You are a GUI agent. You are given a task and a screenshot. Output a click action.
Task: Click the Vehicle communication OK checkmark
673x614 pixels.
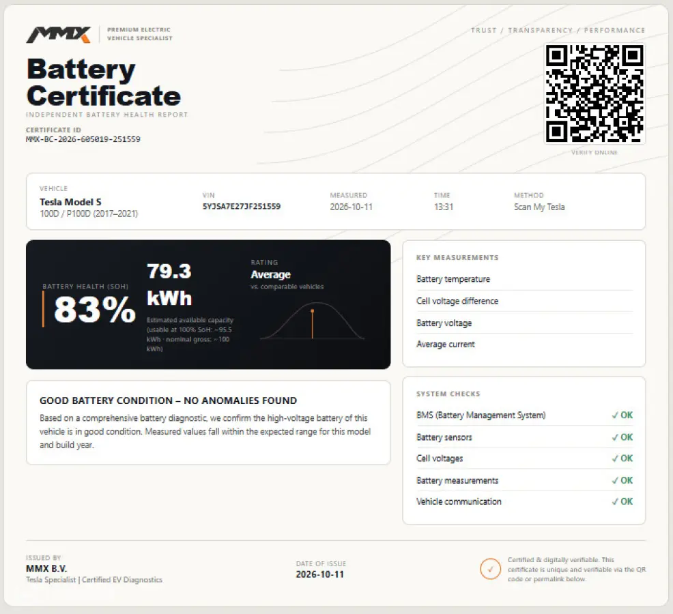[x=622, y=501]
